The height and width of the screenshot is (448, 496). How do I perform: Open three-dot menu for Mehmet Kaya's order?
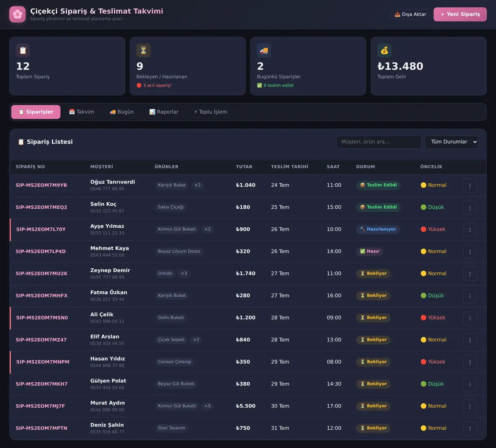(x=470, y=252)
